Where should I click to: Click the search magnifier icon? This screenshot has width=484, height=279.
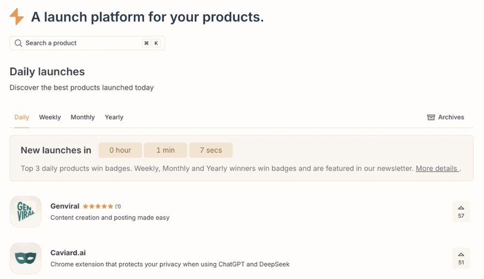coord(18,43)
